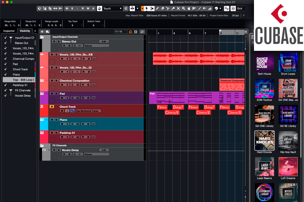Image resolution: width=304 pixels, height=202 pixels.
Task: Open the Use Monitored Tracks dropdown
Action: click(x=88, y=111)
